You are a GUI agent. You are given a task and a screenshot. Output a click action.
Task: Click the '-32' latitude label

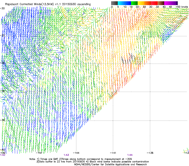click(2, 35)
